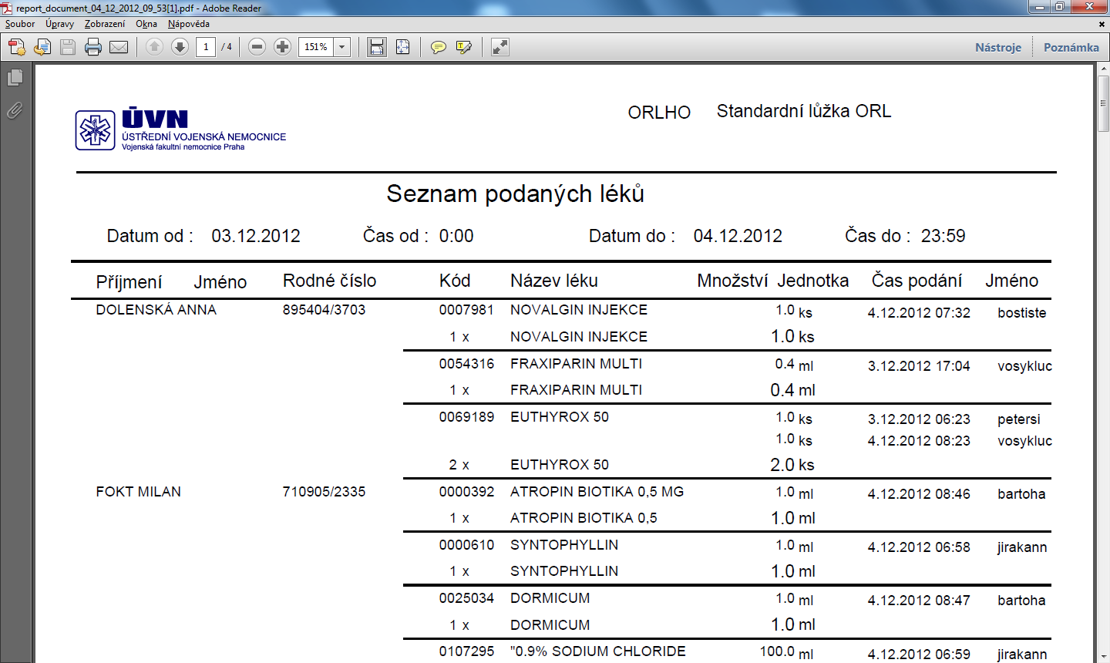The height and width of the screenshot is (663, 1110).
Task: Click user name petersi
Action: click(1019, 419)
